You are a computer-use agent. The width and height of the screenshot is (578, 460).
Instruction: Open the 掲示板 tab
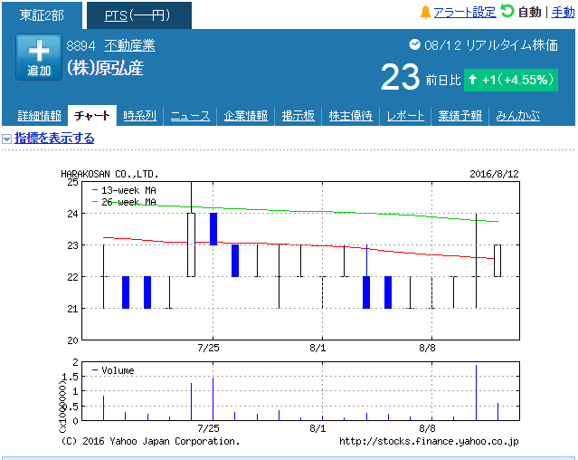tap(298, 116)
